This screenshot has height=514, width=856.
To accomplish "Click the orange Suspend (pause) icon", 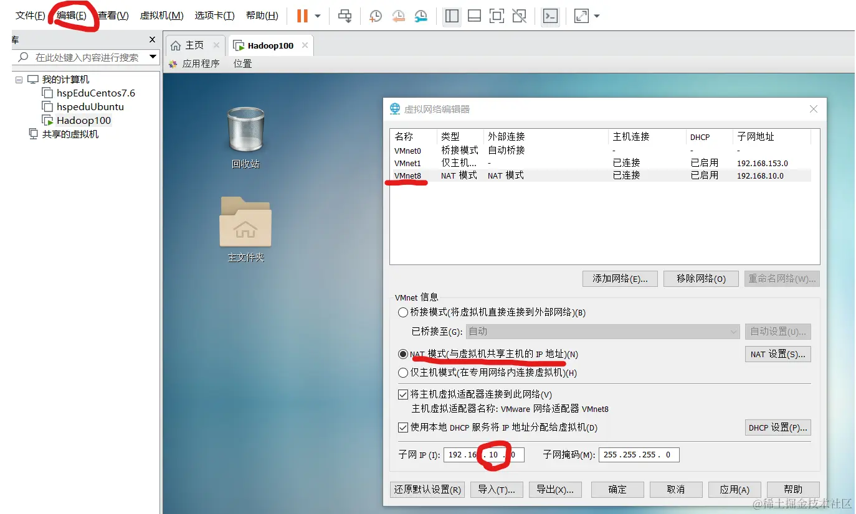I will click(x=302, y=16).
